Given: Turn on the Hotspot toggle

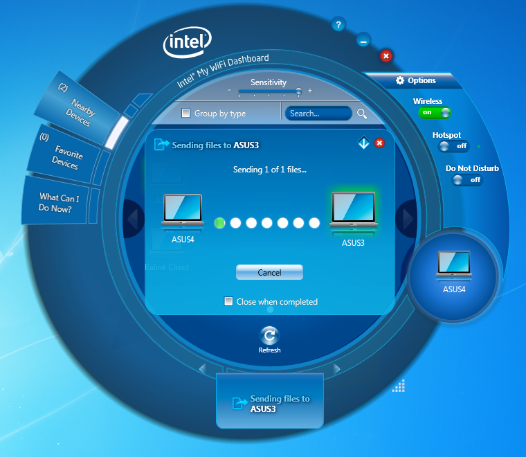Looking at the screenshot, I should (453, 146).
